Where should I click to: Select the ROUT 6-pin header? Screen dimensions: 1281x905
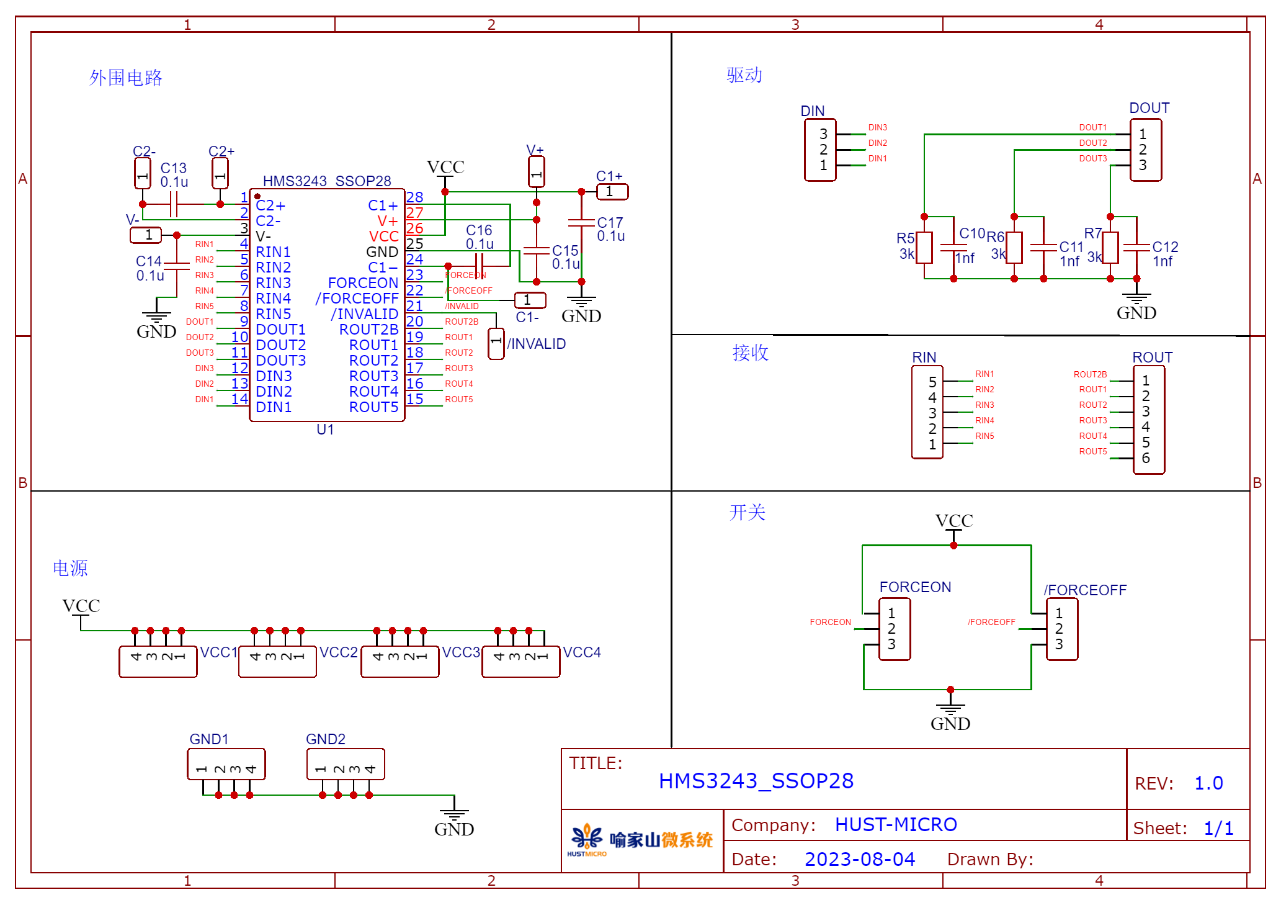pos(1149,420)
